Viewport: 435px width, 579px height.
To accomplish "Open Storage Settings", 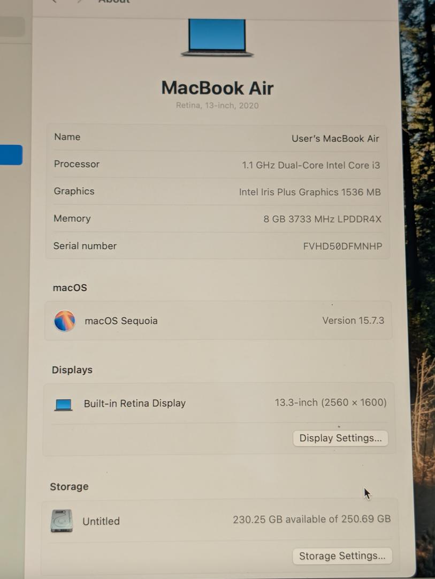I will click(342, 556).
